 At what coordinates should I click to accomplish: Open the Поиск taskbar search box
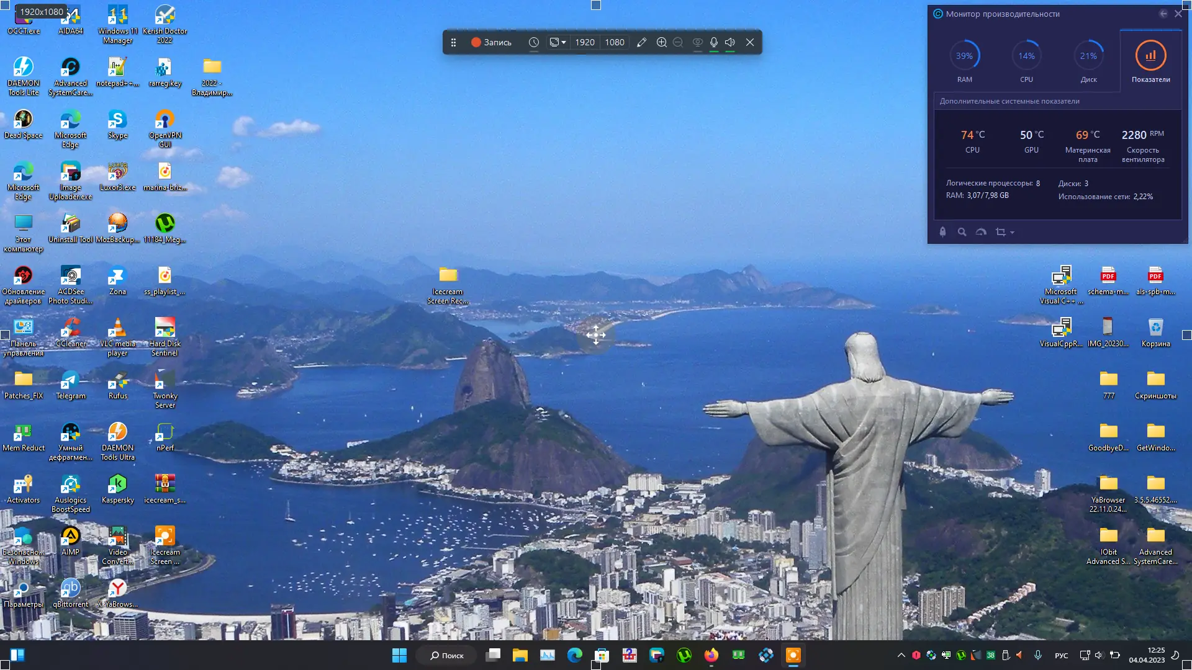447,655
